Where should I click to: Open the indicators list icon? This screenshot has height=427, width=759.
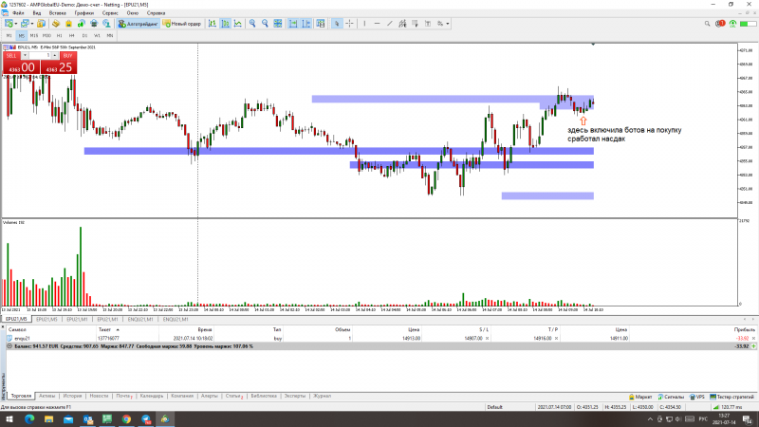coord(321,23)
